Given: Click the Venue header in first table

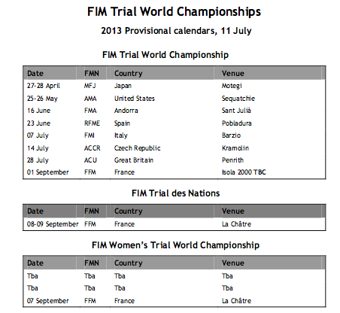Looking at the screenshot, I should tap(233, 74).
